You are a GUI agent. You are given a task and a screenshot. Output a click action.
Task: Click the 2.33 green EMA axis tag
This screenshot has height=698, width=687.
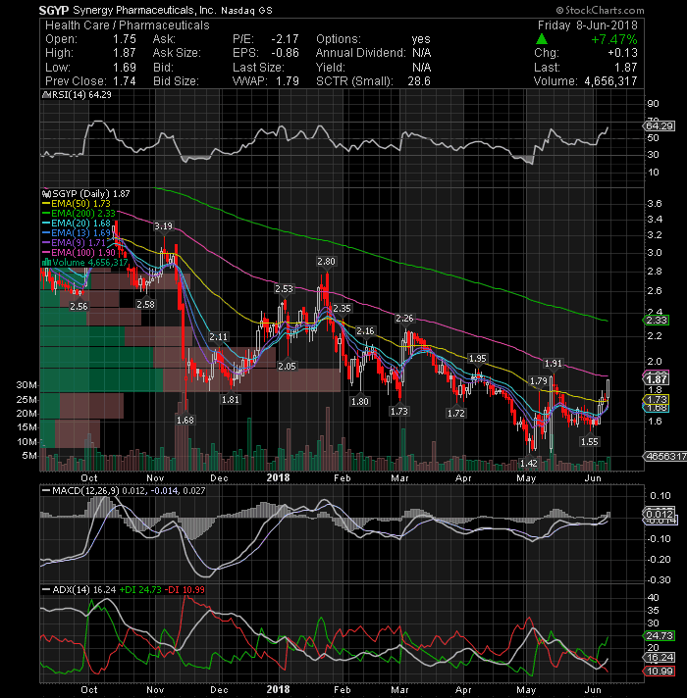[x=656, y=320]
